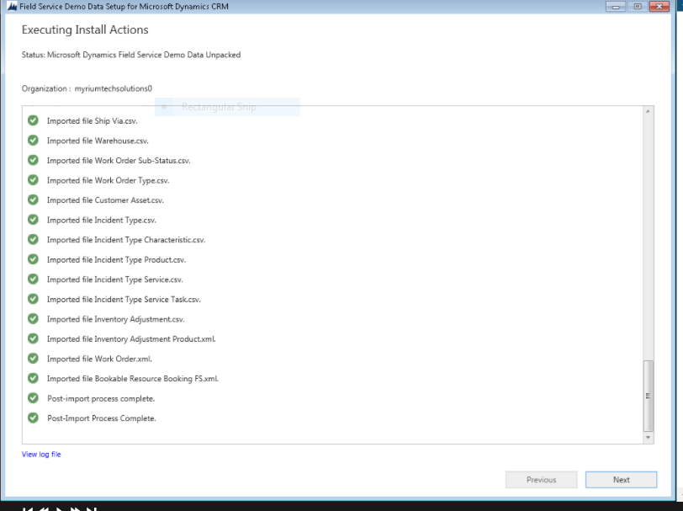Select 'Imported file Customer Asset.csv.' row
683x511 pixels.
click(x=105, y=200)
